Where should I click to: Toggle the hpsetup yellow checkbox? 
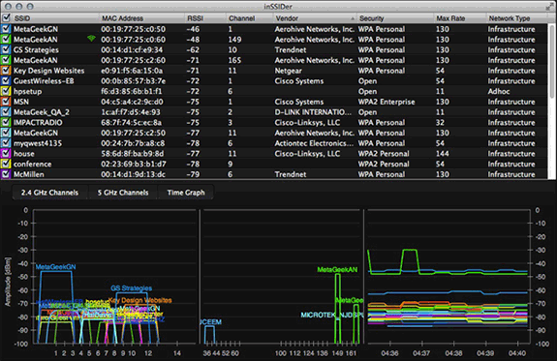click(x=6, y=91)
